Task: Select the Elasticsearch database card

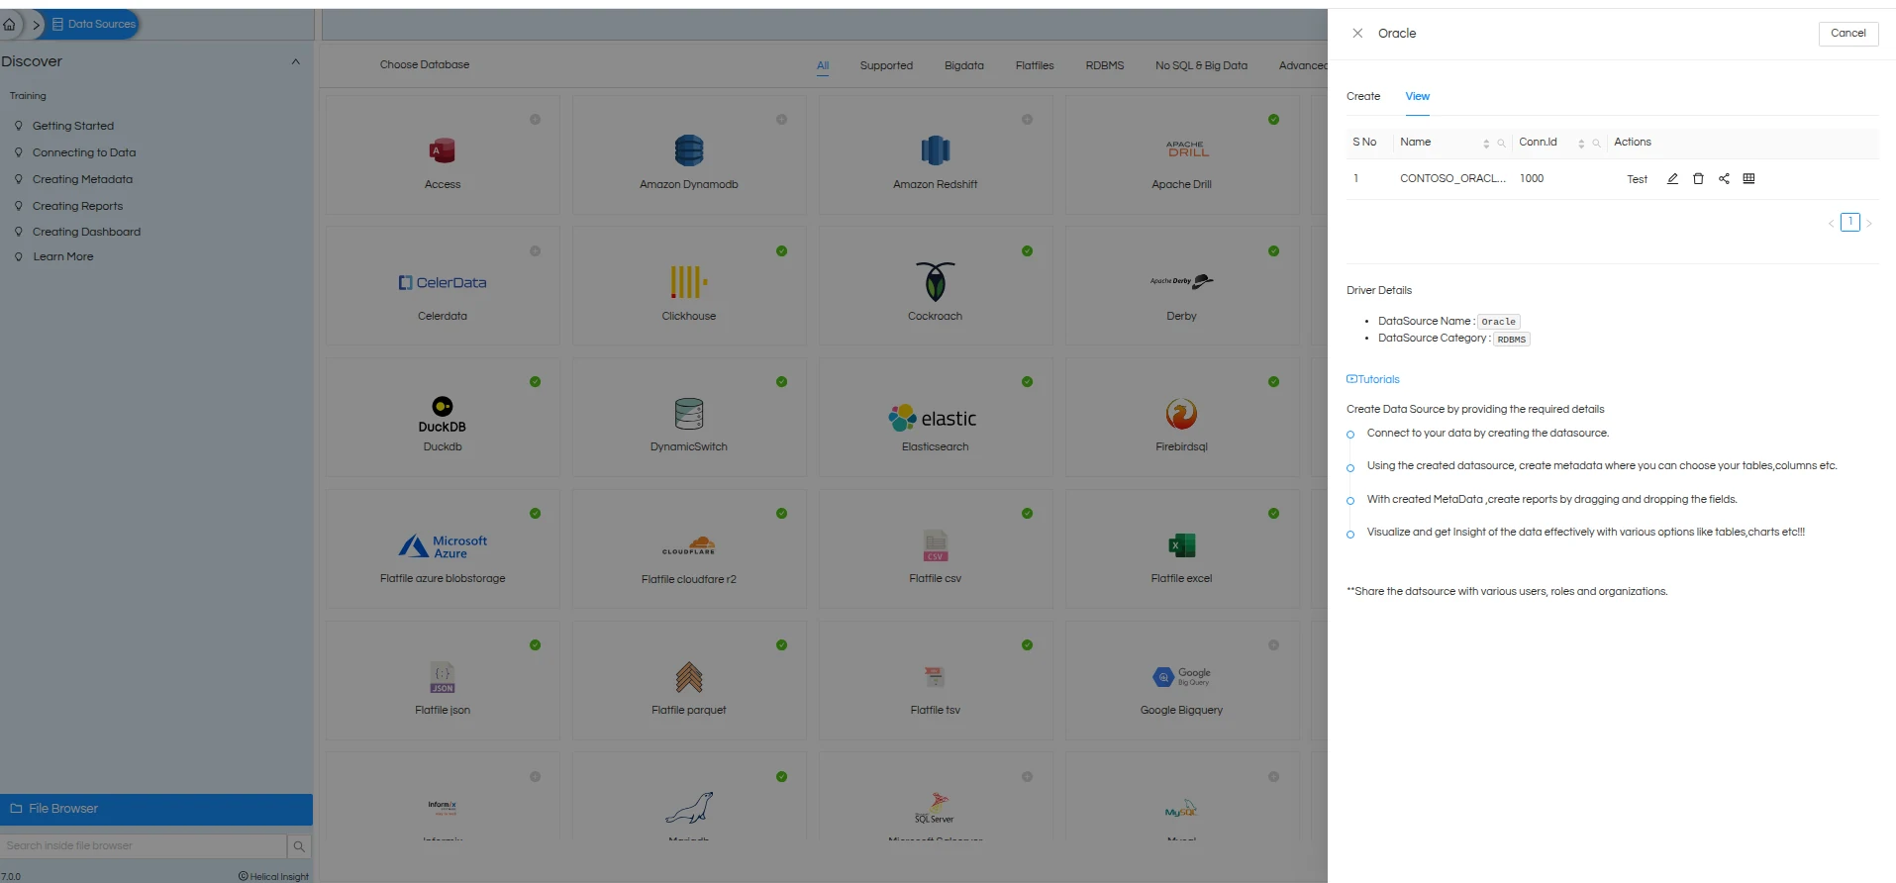Action: 936,418
